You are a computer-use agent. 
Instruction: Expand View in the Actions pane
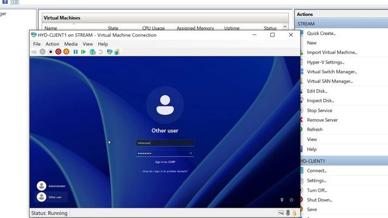pos(312,139)
